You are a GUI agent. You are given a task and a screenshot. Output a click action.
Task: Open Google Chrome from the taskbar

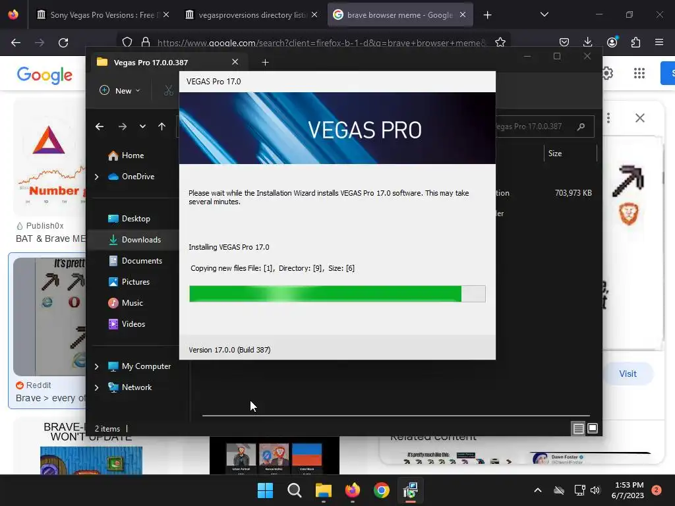(x=382, y=490)
